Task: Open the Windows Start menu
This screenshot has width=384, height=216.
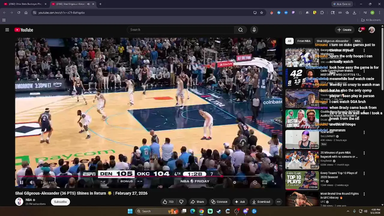Action: [x=130, y=211]
